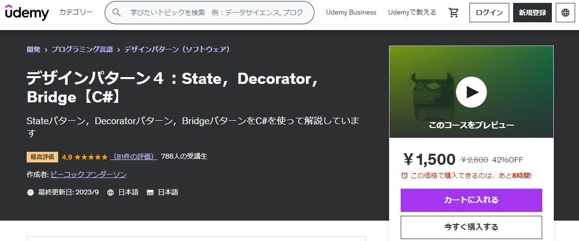This screenshot has height=241, width=579.
Task: Click the 今すぐ購入する button
Action: point(471,227)
